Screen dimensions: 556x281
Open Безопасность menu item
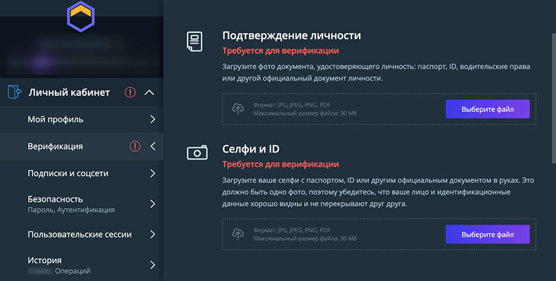pyautogui.click(x=82, y=204)
